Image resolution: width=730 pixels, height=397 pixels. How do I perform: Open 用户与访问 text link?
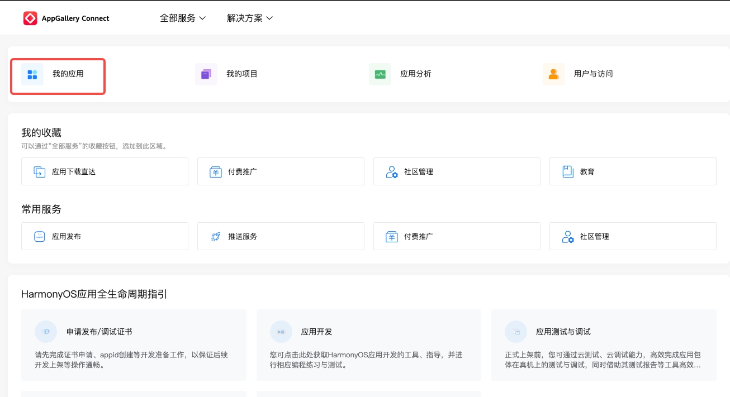[x=594, y=74]
